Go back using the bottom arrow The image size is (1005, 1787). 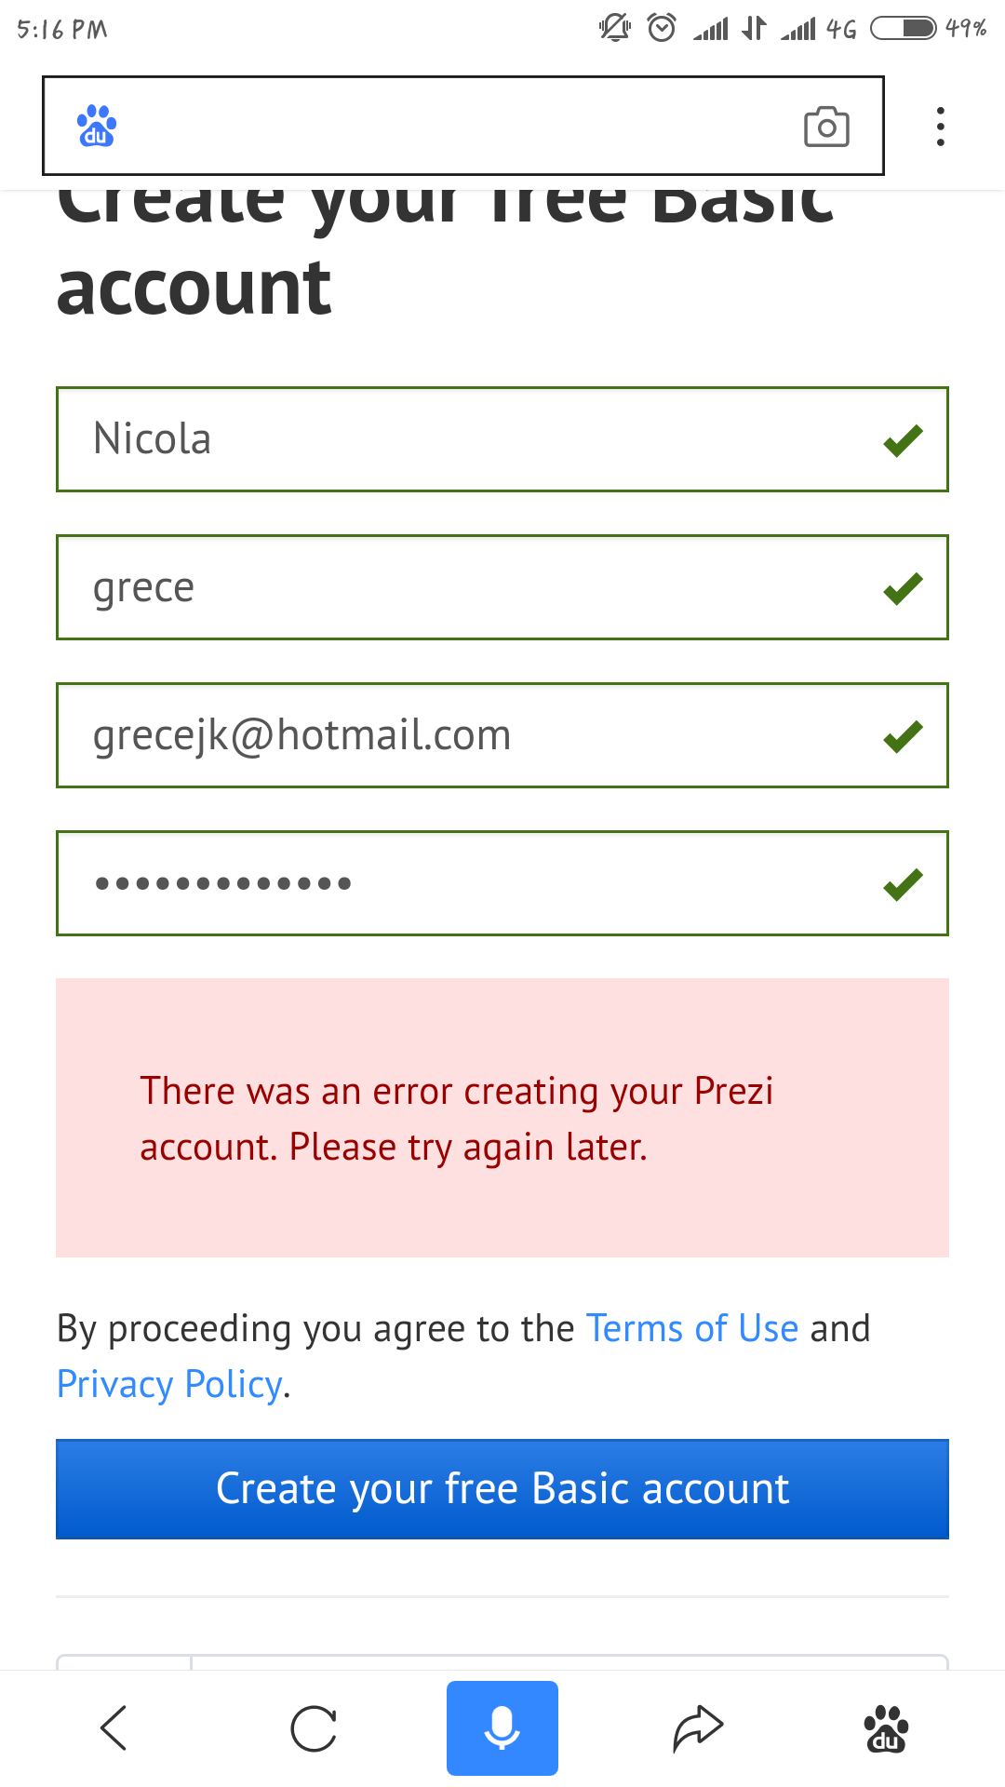114,1728
